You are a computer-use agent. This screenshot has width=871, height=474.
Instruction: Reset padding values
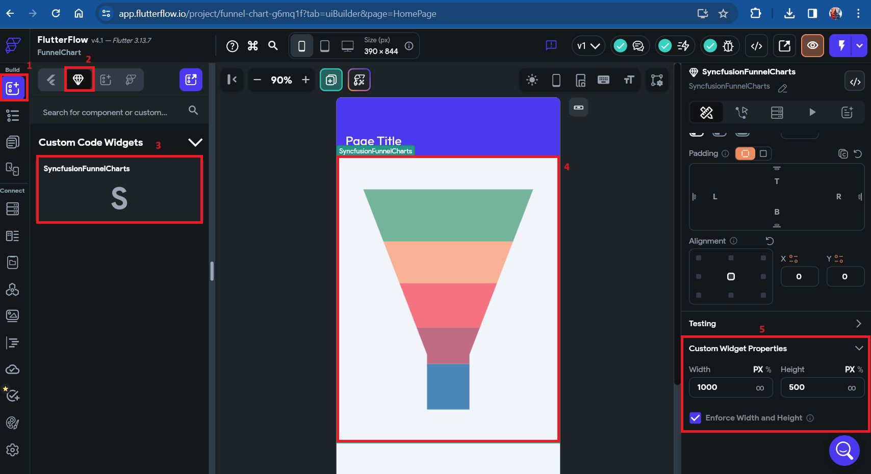(858, 153)
